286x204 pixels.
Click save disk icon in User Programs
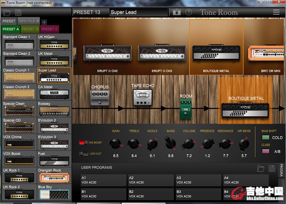click(272, 168)
